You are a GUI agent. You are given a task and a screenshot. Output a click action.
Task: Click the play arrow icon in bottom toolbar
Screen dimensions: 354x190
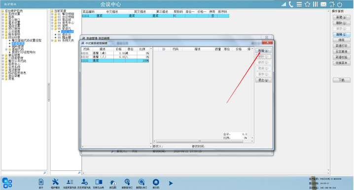click(171, 183)
